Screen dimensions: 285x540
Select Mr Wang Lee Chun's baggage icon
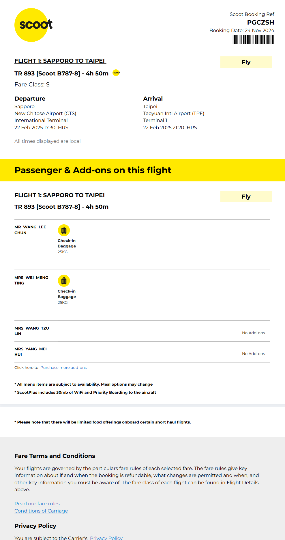pos(64,230)
